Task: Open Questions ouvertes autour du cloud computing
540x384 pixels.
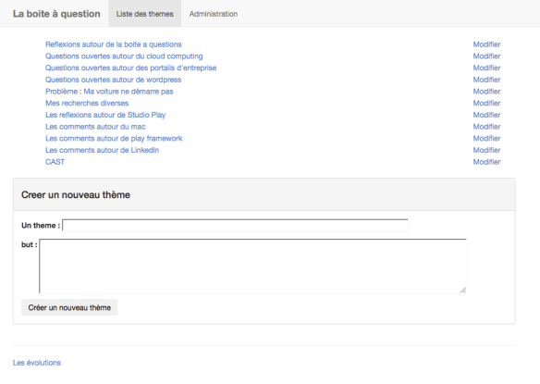Action: click(x=124, y=56)
